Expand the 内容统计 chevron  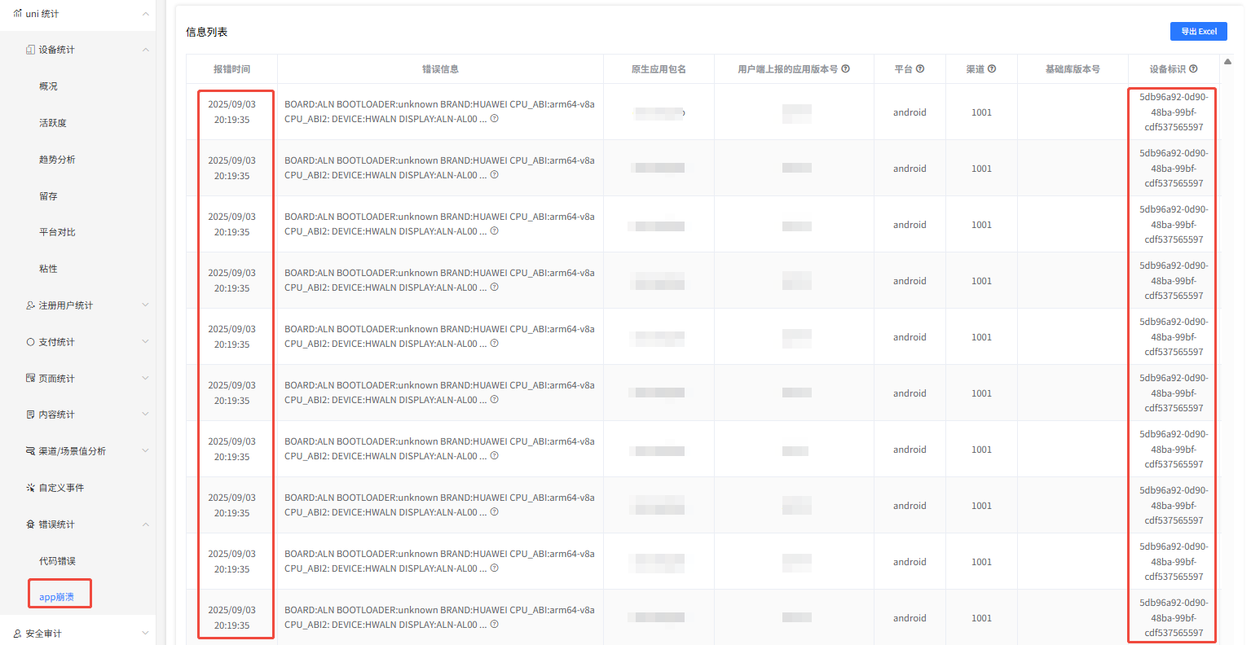coord(146,415)
